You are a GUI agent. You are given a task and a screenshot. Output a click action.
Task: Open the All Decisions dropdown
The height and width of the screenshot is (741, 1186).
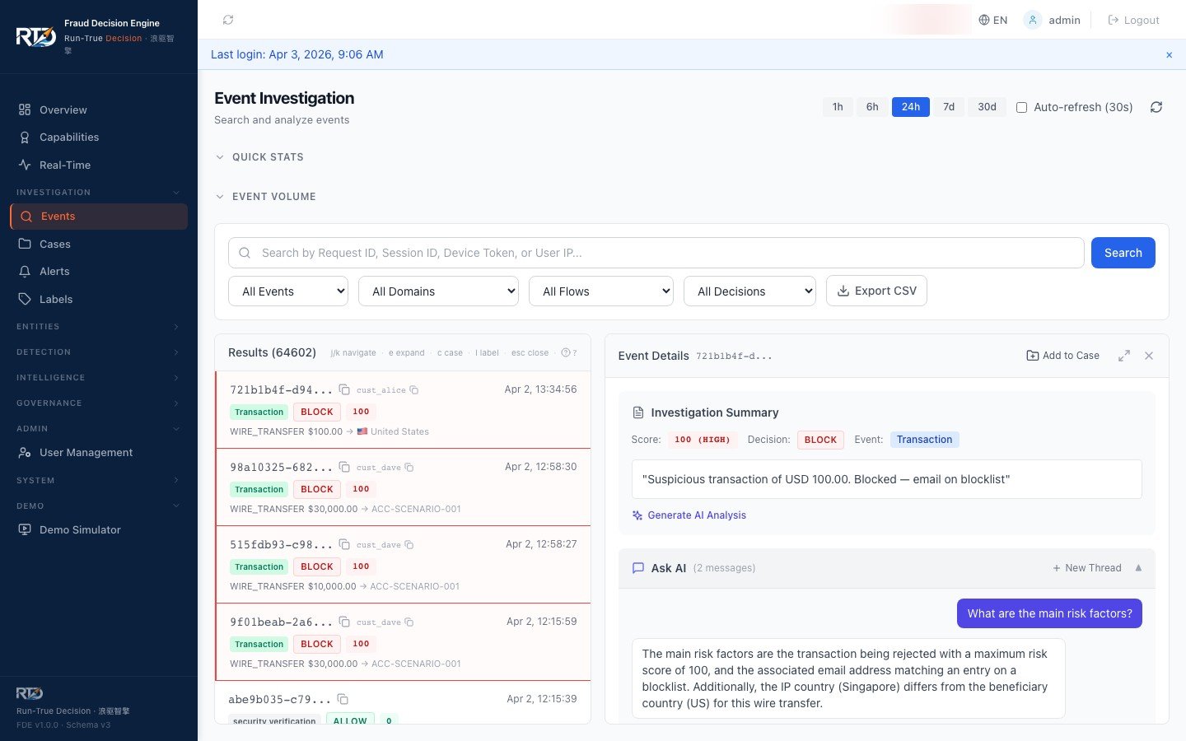[749, 291]
